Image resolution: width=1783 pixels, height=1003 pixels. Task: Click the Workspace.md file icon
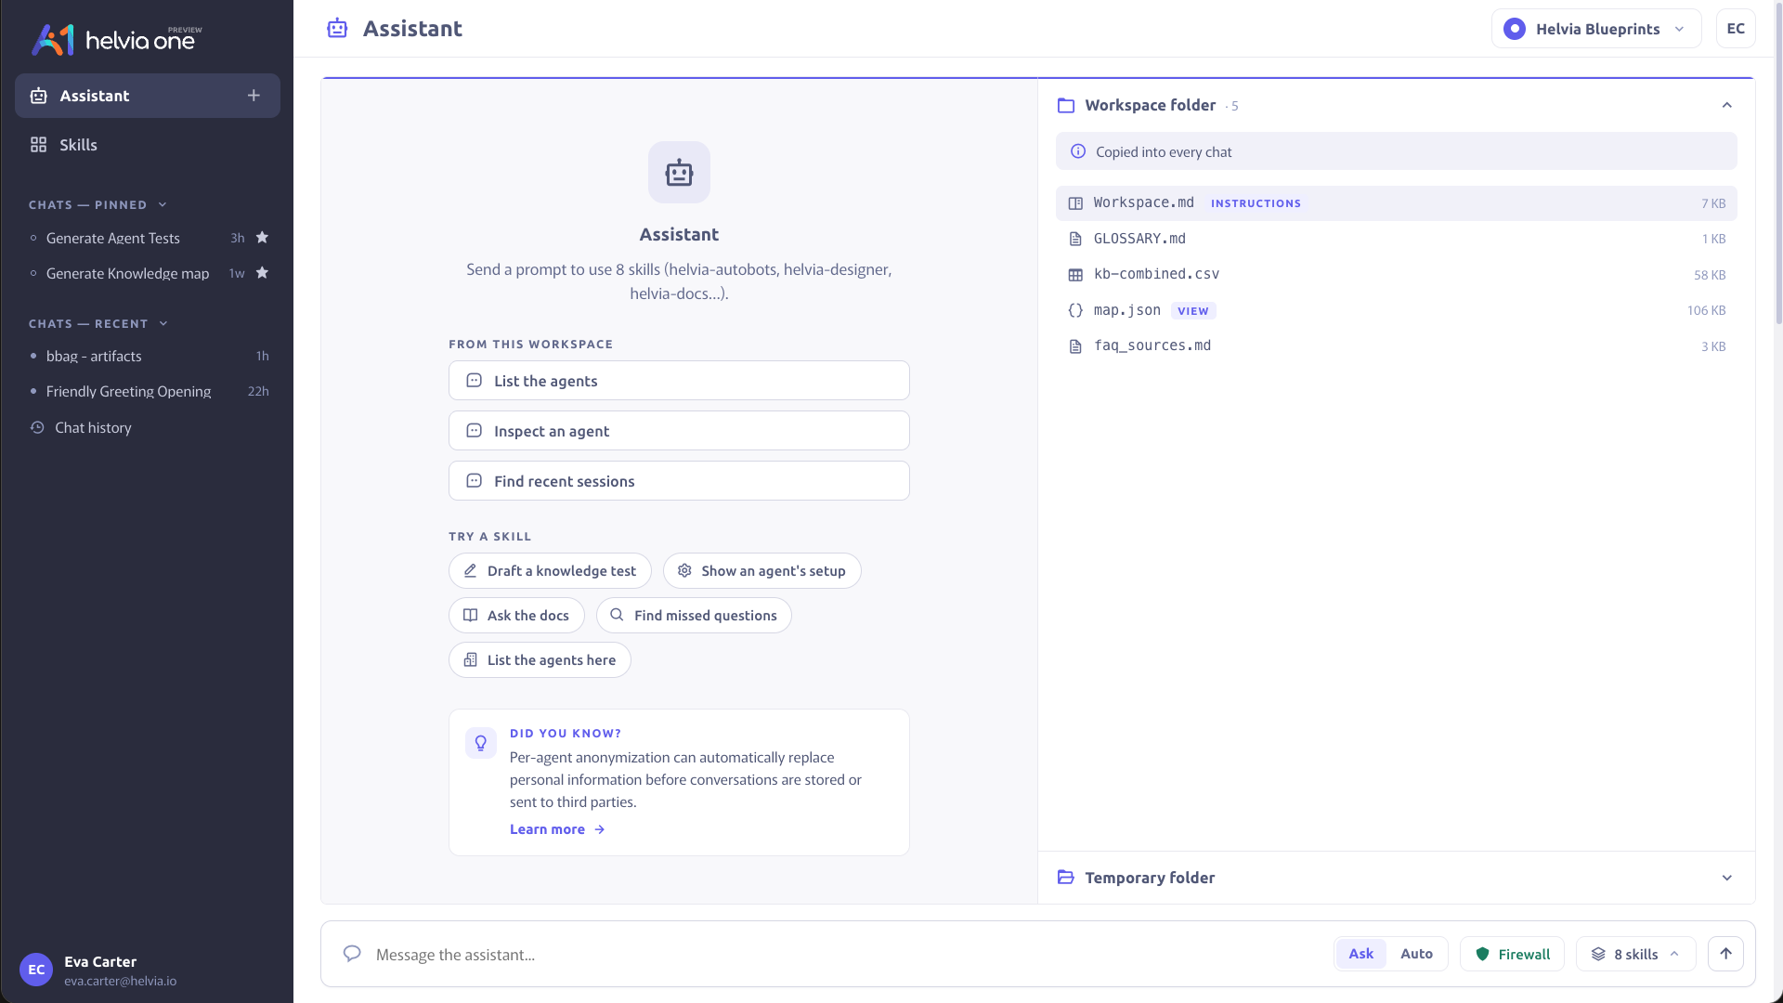pyautogui.click(x=1075, y=203)
